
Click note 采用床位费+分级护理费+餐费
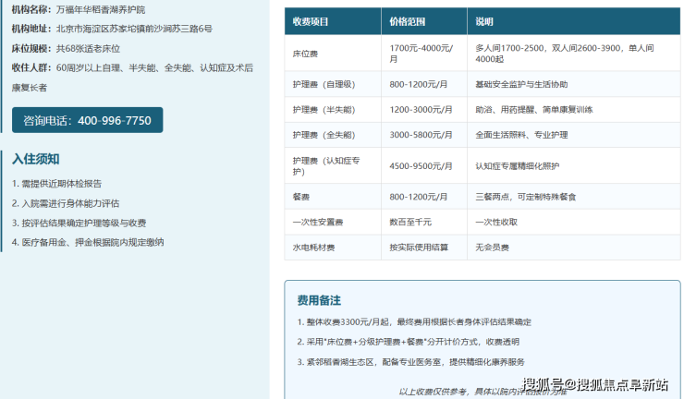409,342
